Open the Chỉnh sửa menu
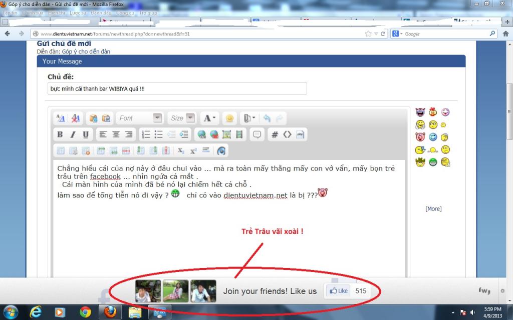Viewport: 513px width, 320px height. (33, 12)
